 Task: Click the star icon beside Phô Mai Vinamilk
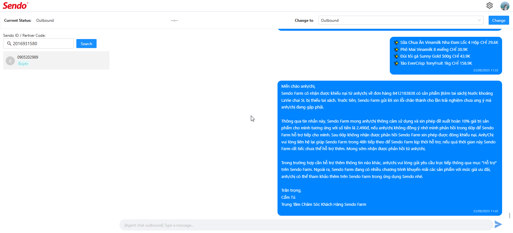pos(396,50)
